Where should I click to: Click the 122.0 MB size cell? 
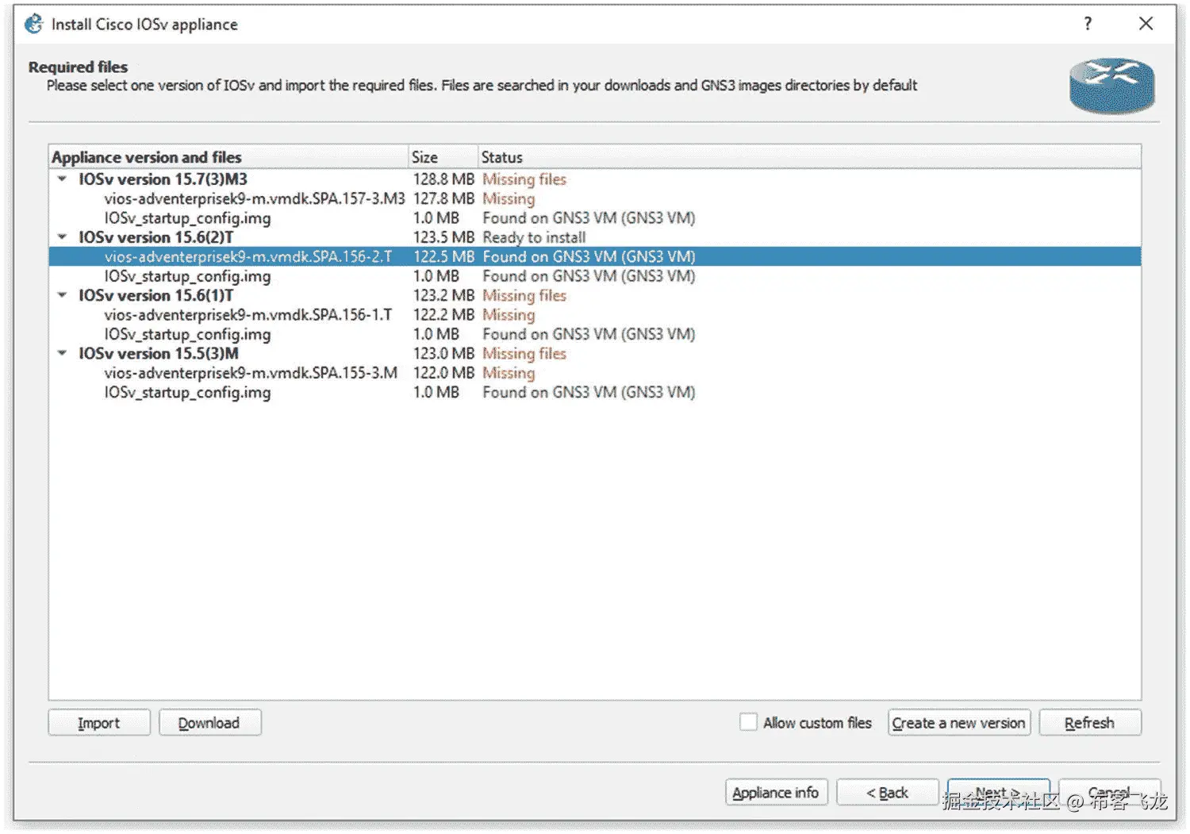click(x=443, y=373)
